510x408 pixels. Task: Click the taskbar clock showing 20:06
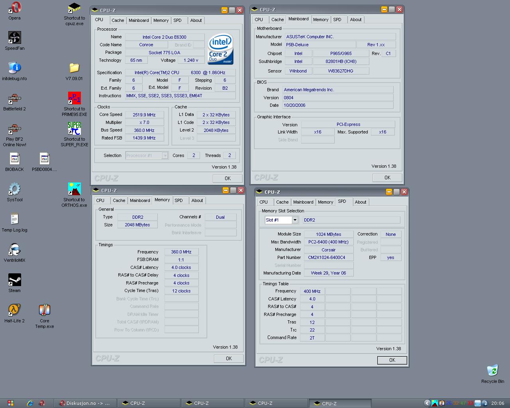click(x=498, y=403)
